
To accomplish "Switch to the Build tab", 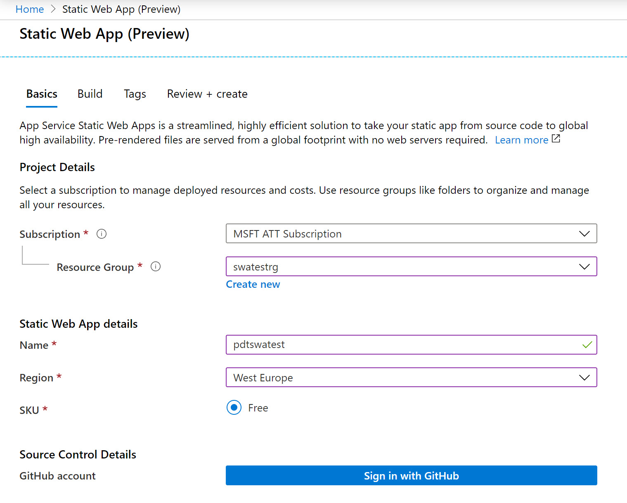I will [90, 94].
